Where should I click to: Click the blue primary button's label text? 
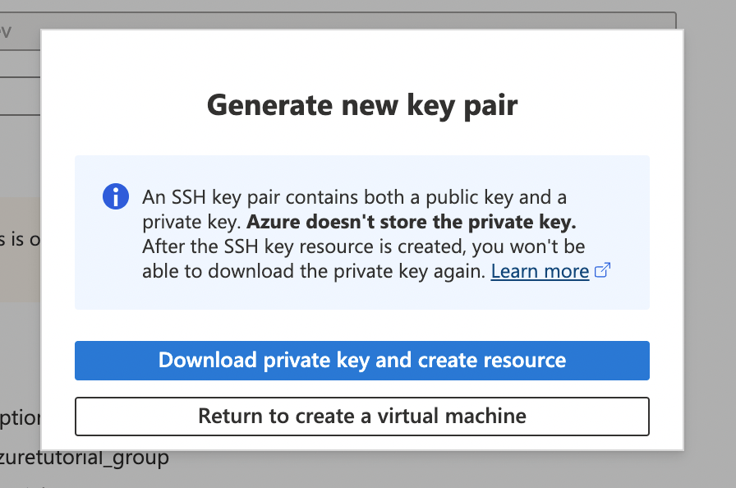(361, 360)
